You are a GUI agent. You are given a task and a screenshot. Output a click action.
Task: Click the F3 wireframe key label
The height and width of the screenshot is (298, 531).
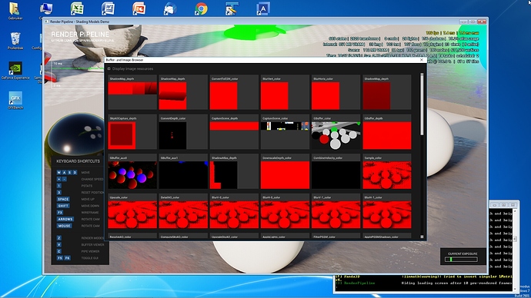[59, 213]
